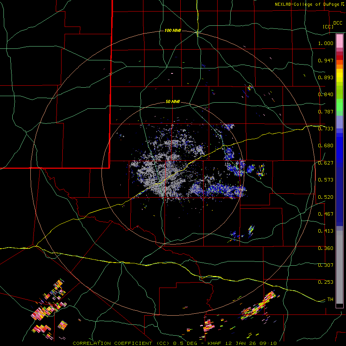Select the 0.520 scale value
Viewport: 346px width, 346px height.
pos(326,197)
